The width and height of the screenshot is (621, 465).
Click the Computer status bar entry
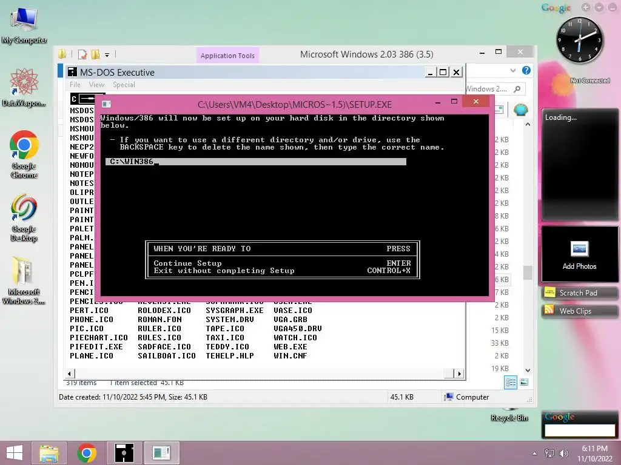pos(466,397)
